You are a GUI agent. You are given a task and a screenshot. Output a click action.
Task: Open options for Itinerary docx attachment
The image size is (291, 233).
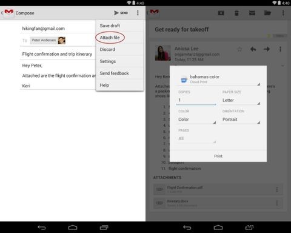click(277, 203)
